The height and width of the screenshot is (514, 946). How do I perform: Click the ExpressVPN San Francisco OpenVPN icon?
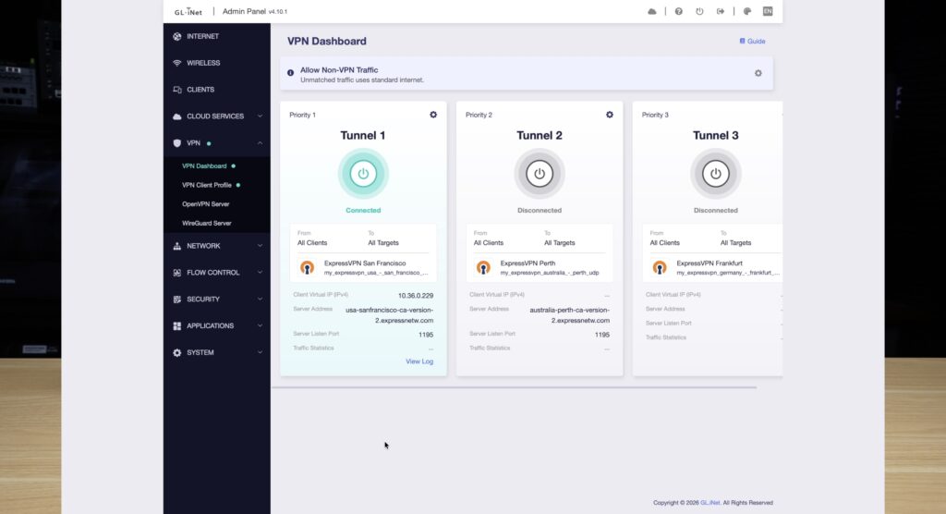coord(307,267)
